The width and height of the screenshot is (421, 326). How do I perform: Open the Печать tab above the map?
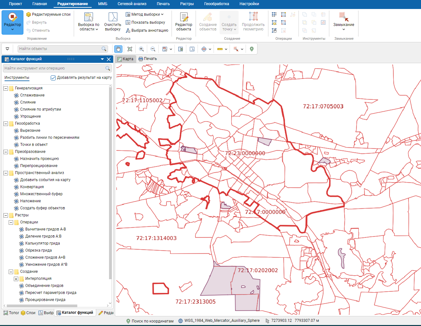tap(148, 59)
